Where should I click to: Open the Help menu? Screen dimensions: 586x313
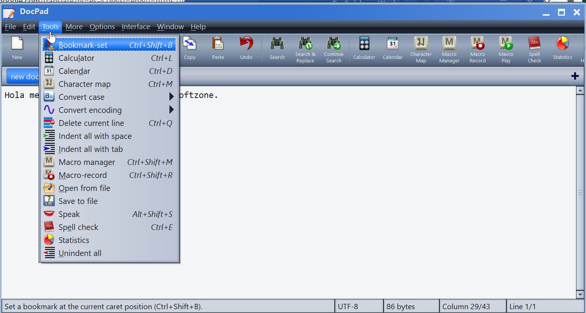[x=198, y=27]
